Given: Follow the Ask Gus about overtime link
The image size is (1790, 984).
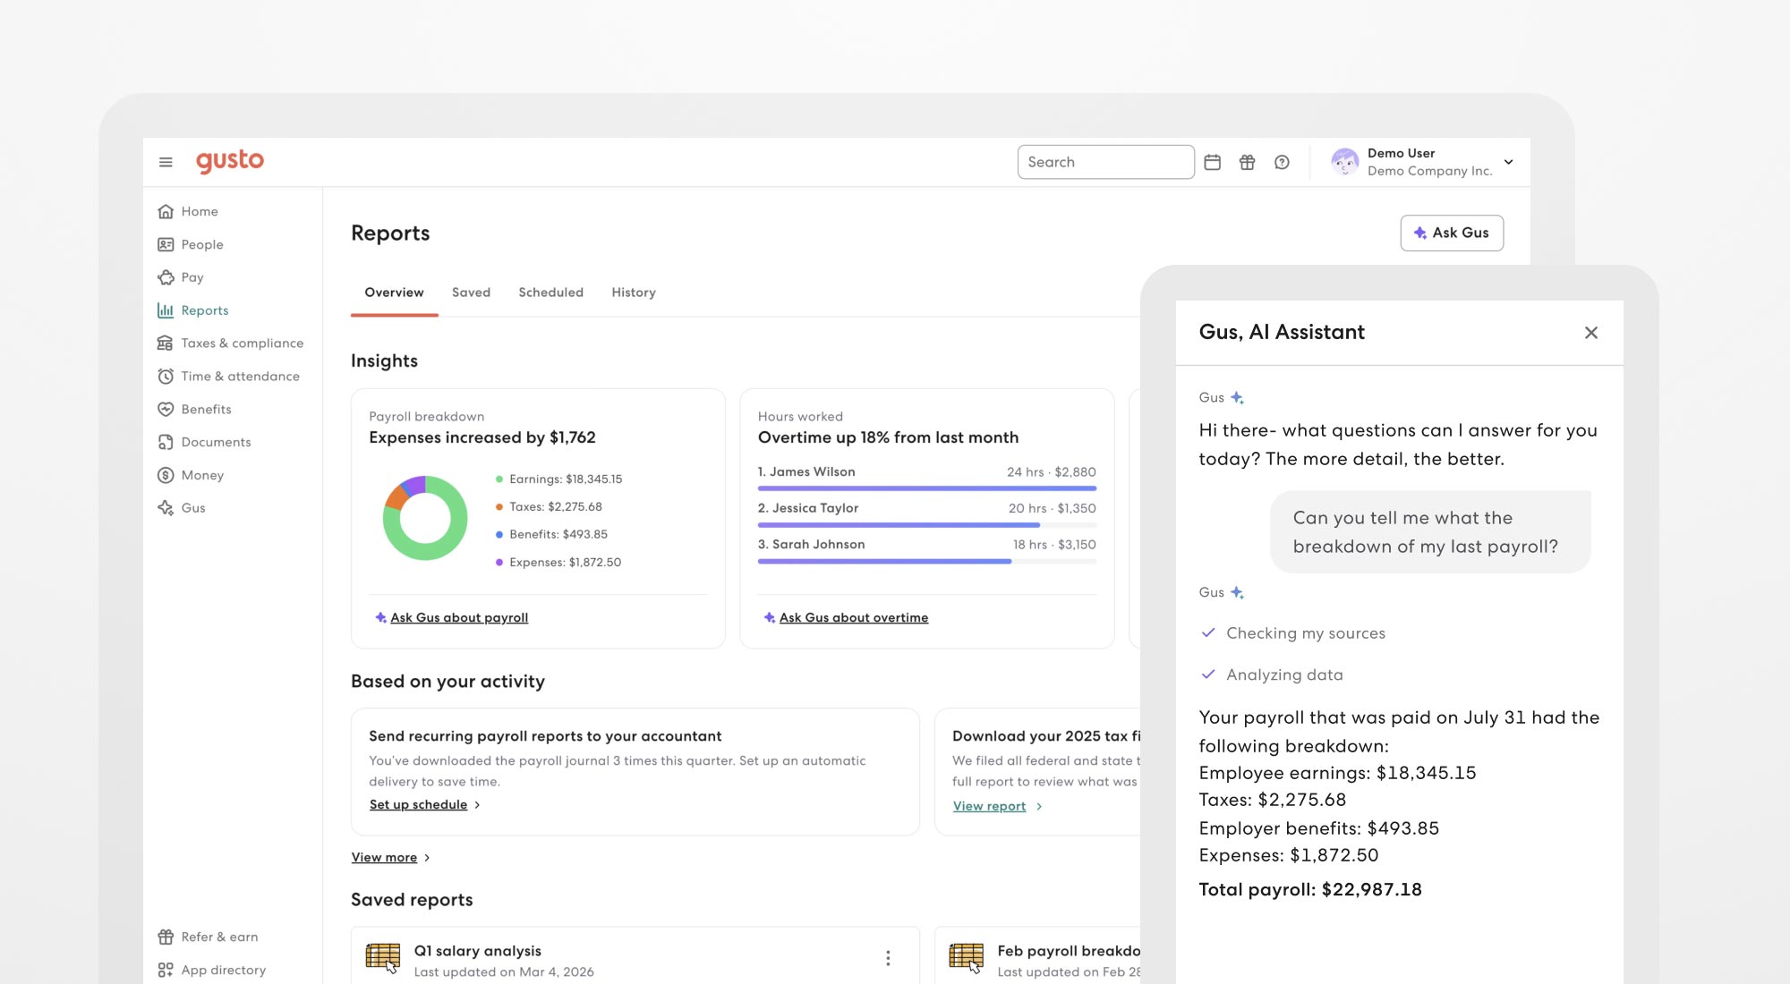Looking at the screenshot, I should tap(854, 617).
